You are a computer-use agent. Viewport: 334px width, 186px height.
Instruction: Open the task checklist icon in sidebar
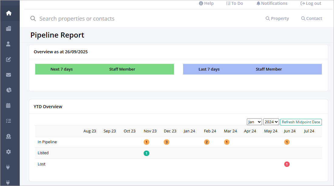[x=9, y=121]
